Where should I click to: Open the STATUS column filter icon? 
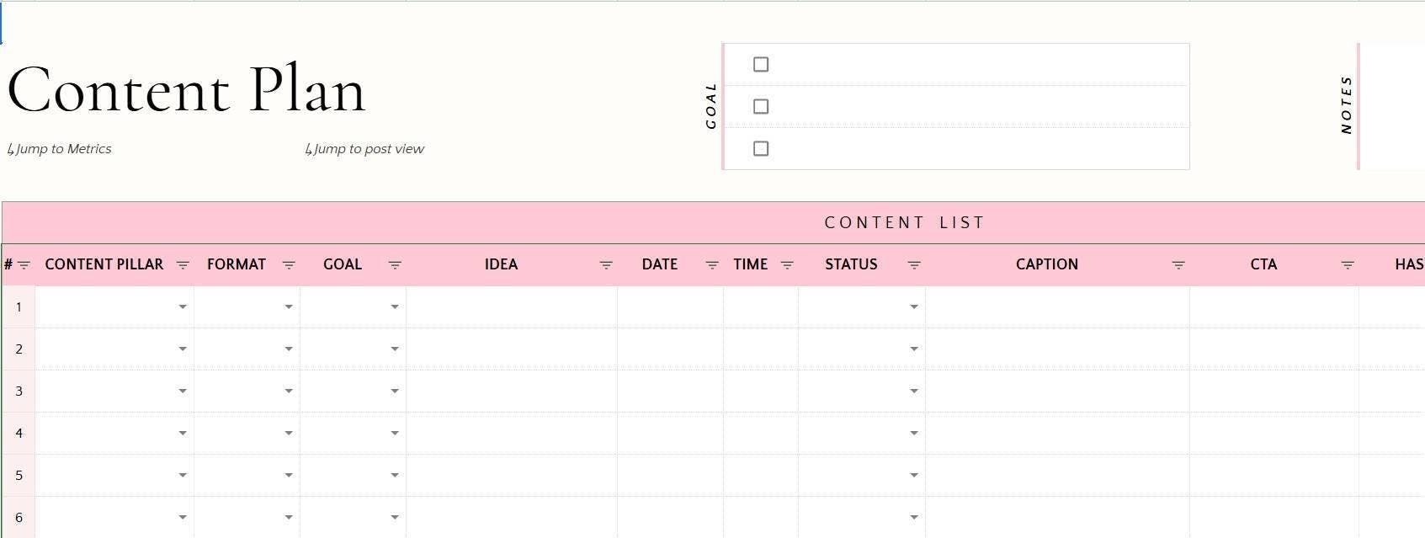tap(914, 265)
